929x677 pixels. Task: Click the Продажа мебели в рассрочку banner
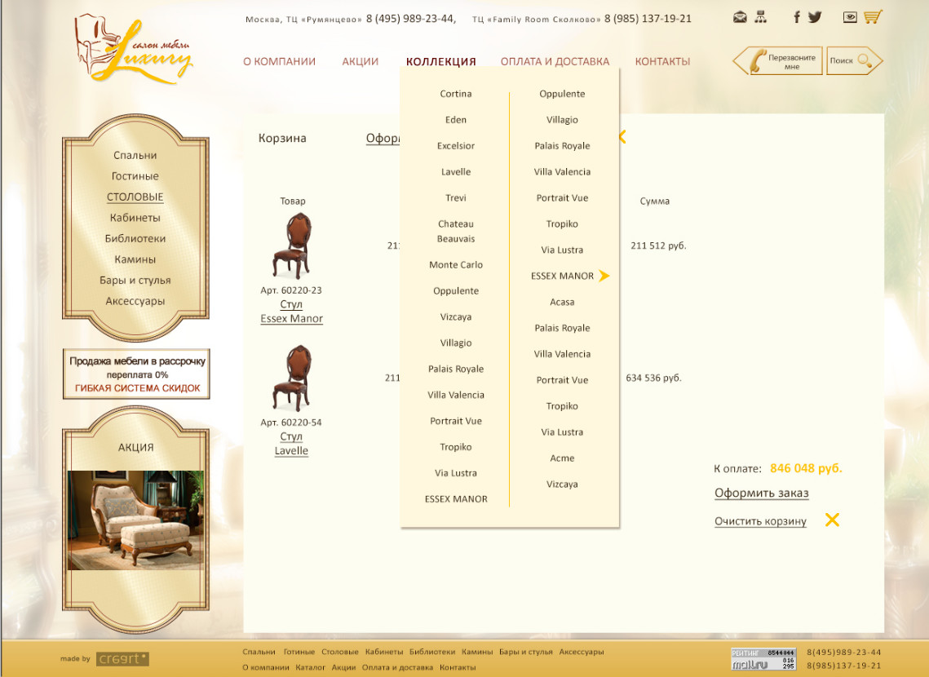click(136, 374)
